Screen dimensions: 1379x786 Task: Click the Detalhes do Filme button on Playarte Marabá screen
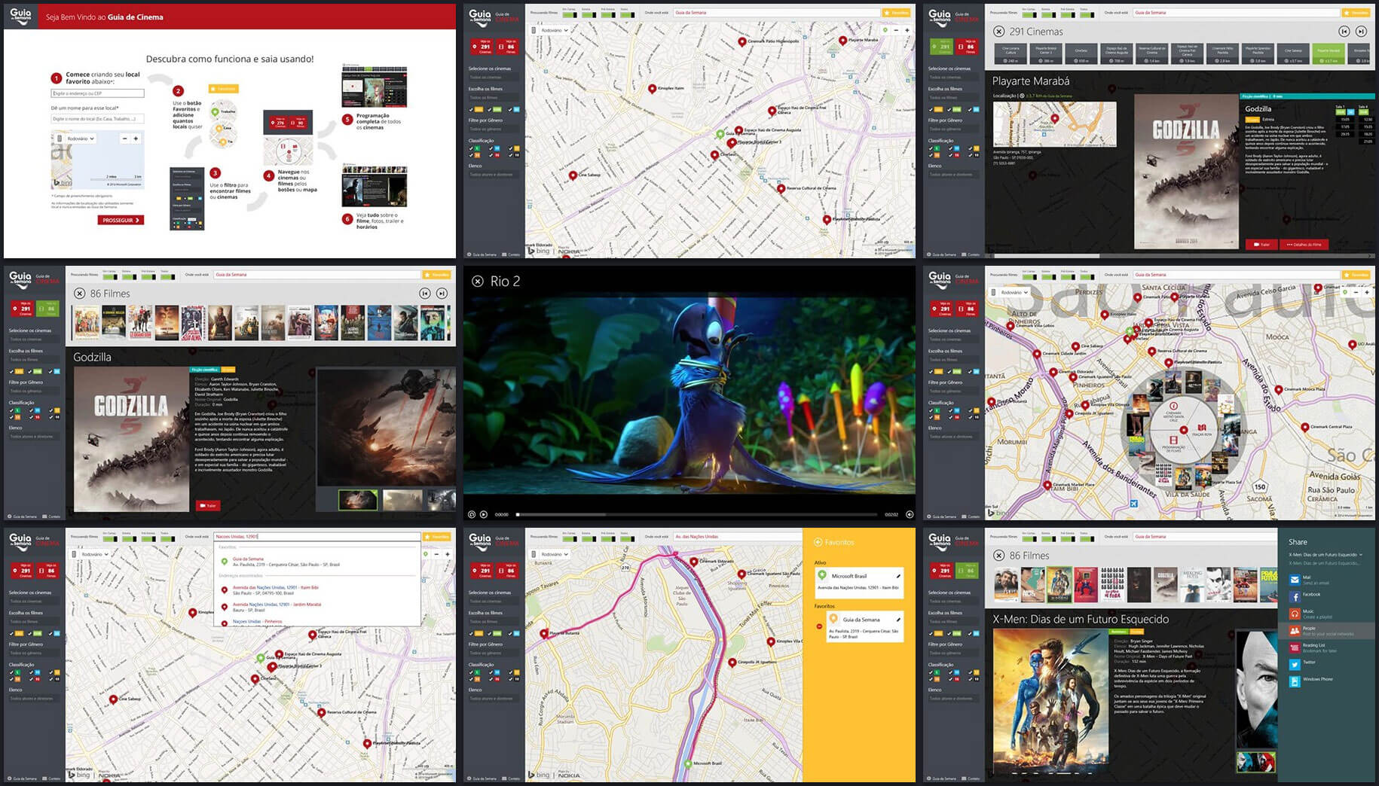pyautogui.click(x=1304, y=244)
